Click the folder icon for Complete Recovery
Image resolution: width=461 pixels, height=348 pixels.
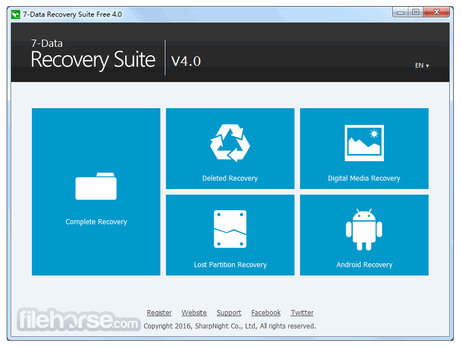click(96, 186)
